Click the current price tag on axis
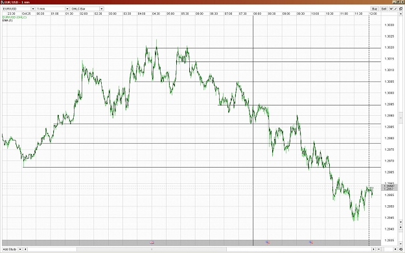 (389, 187)
